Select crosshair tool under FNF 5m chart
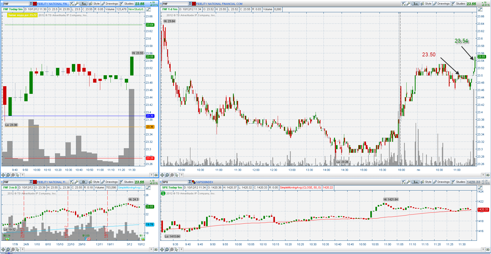Image resolution: width=491 pixels, height=254 pixels. (3, 175)
